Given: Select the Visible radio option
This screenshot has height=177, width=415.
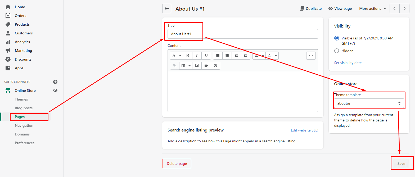Looking at the screenshot, I should (337, 38).
